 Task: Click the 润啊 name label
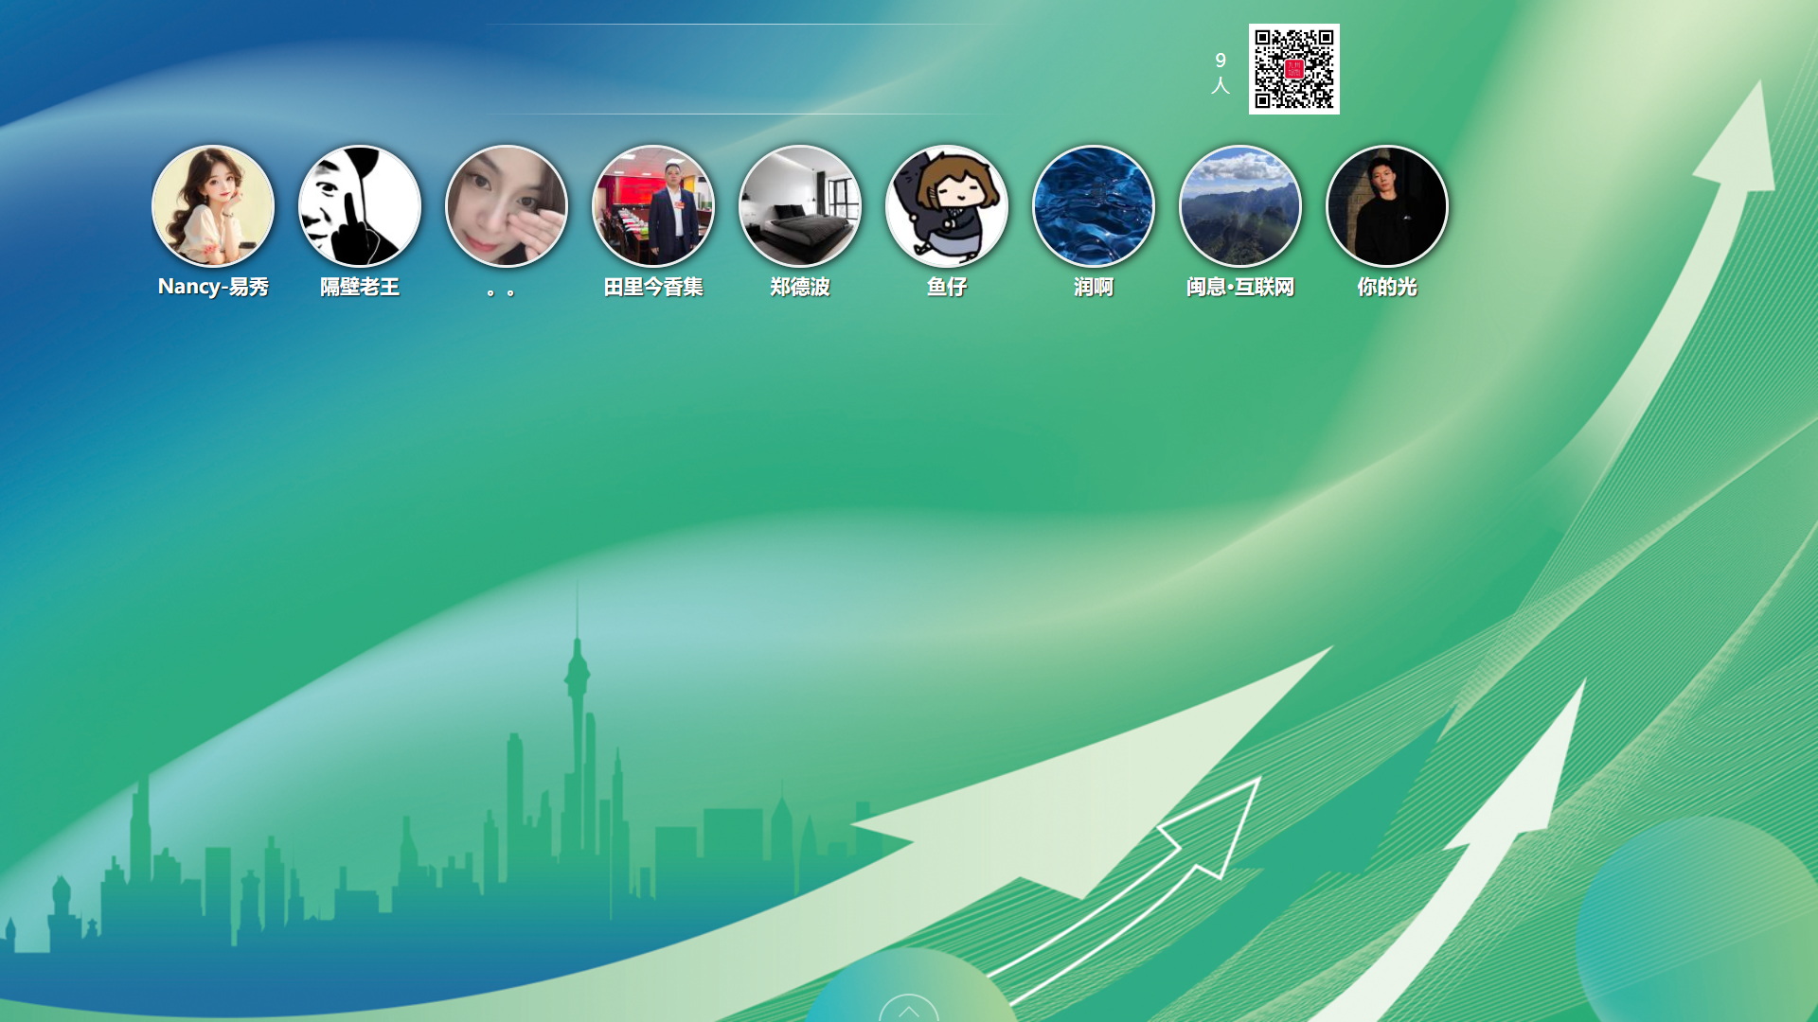click(x=1094, y=287)
